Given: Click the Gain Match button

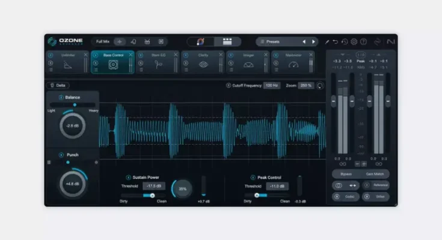Looking at the screenshot, I should coord(375,174).
